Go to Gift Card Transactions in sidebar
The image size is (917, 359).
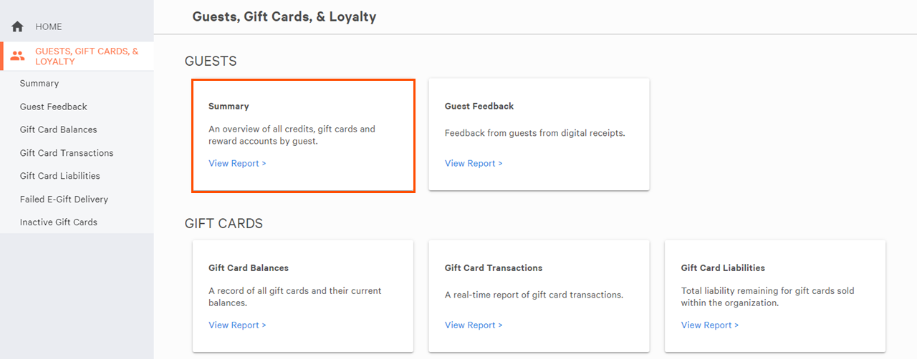tap(67, 153)
